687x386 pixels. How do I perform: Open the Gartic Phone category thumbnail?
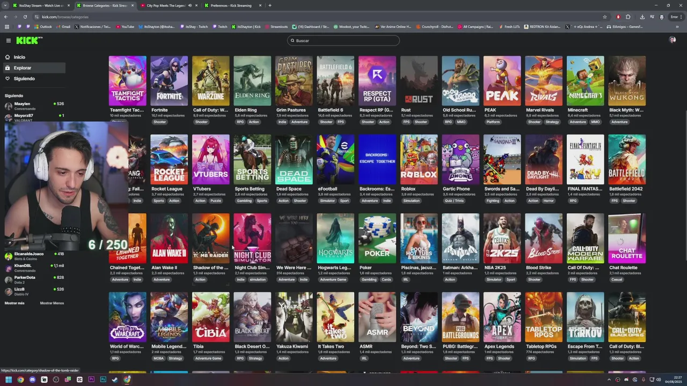461,159
